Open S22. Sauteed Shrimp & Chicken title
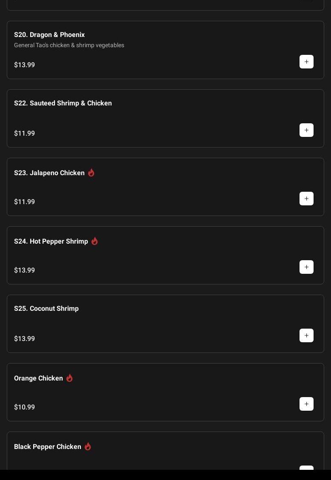Screen dimensions: 331x480 coord(63,103)
